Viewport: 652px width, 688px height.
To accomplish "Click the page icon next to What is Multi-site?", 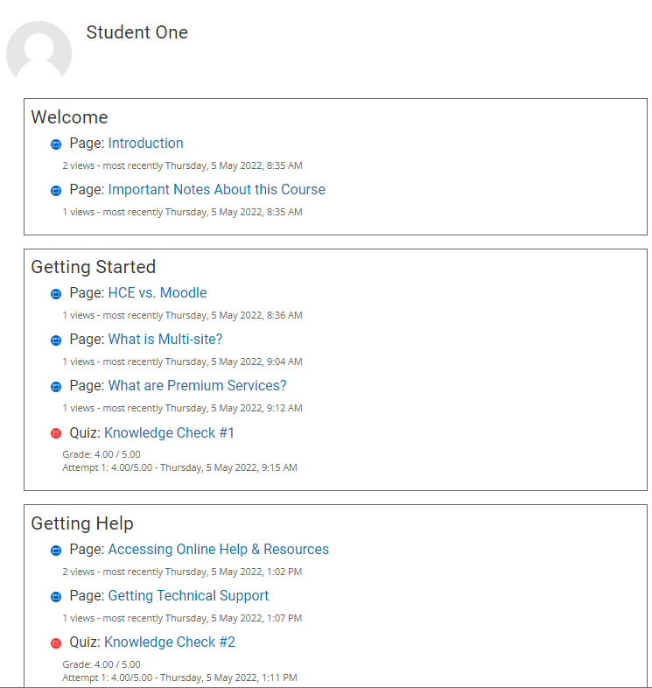I will (56, 340).
